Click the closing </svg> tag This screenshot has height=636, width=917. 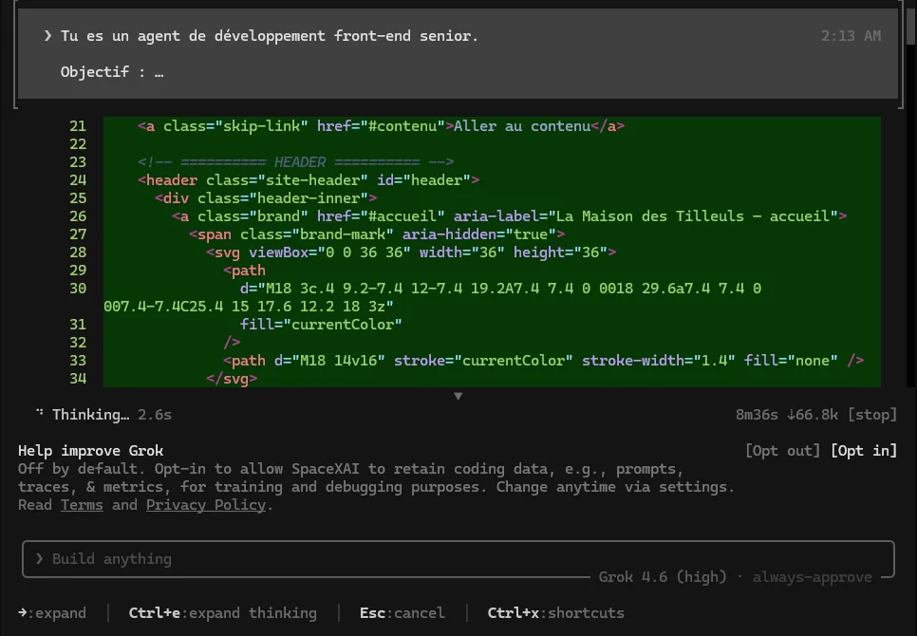pyautogui.click(x=232, y=379)
